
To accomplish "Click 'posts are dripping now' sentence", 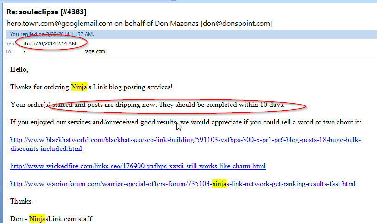I will 147,105.
